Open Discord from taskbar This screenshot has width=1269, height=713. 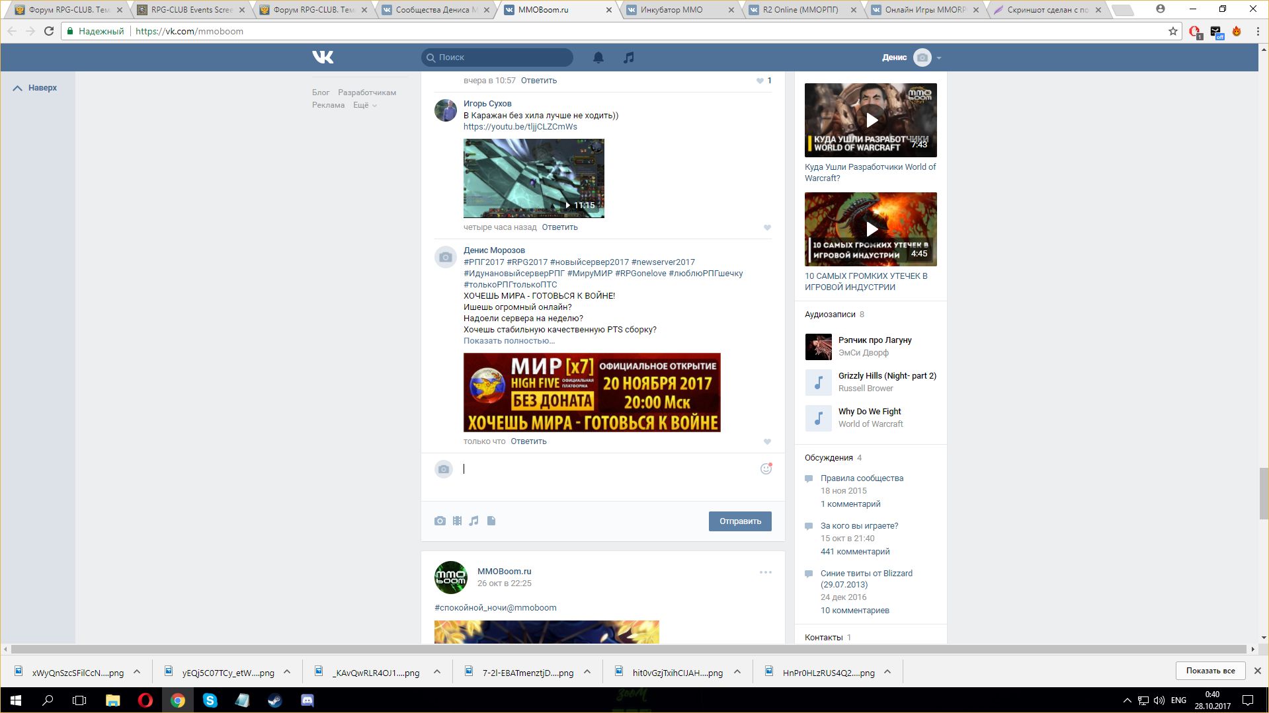[x=307, y=700]
